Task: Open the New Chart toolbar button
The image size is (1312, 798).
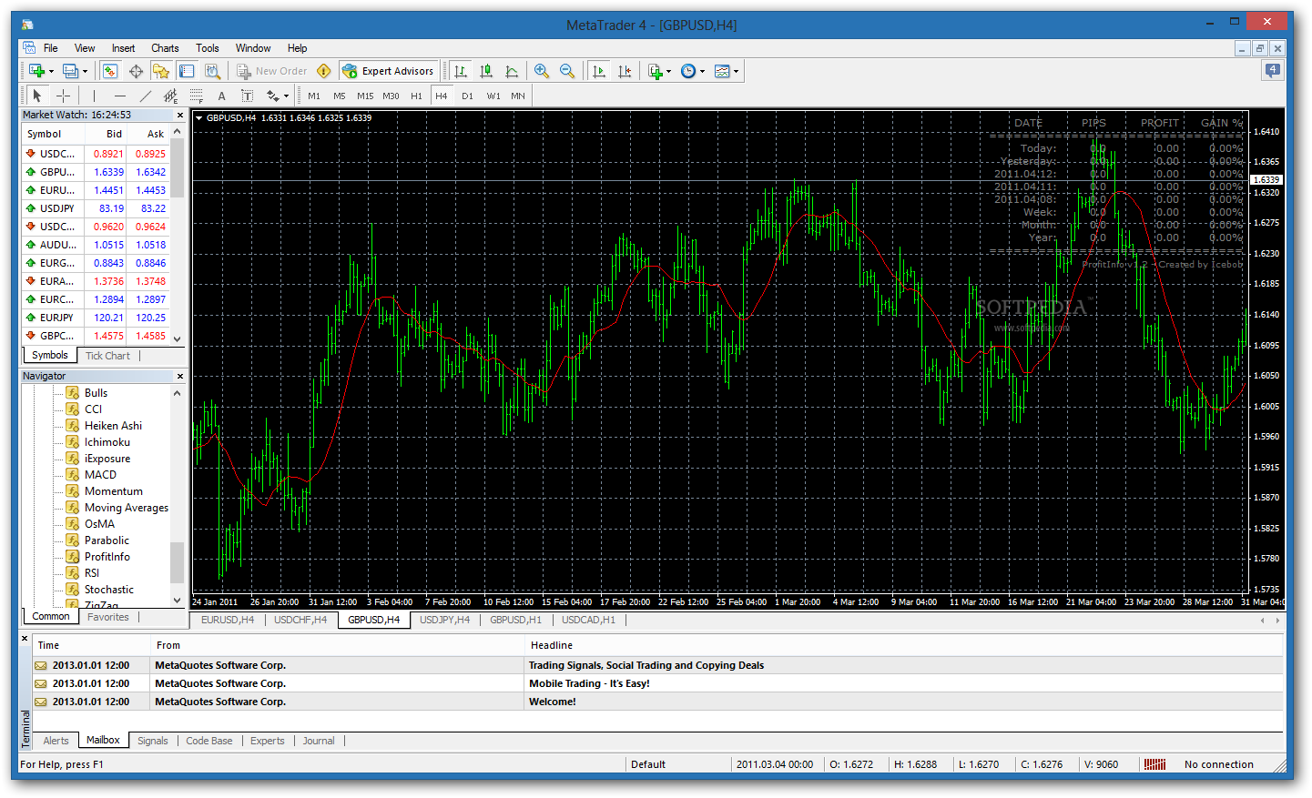Action: (37, 71)
